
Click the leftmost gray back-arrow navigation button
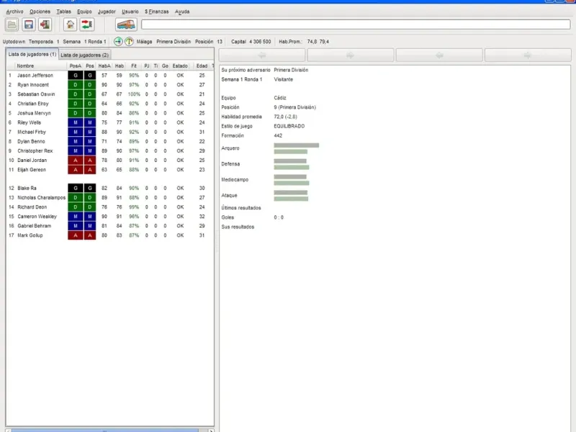tap(262, 55)
